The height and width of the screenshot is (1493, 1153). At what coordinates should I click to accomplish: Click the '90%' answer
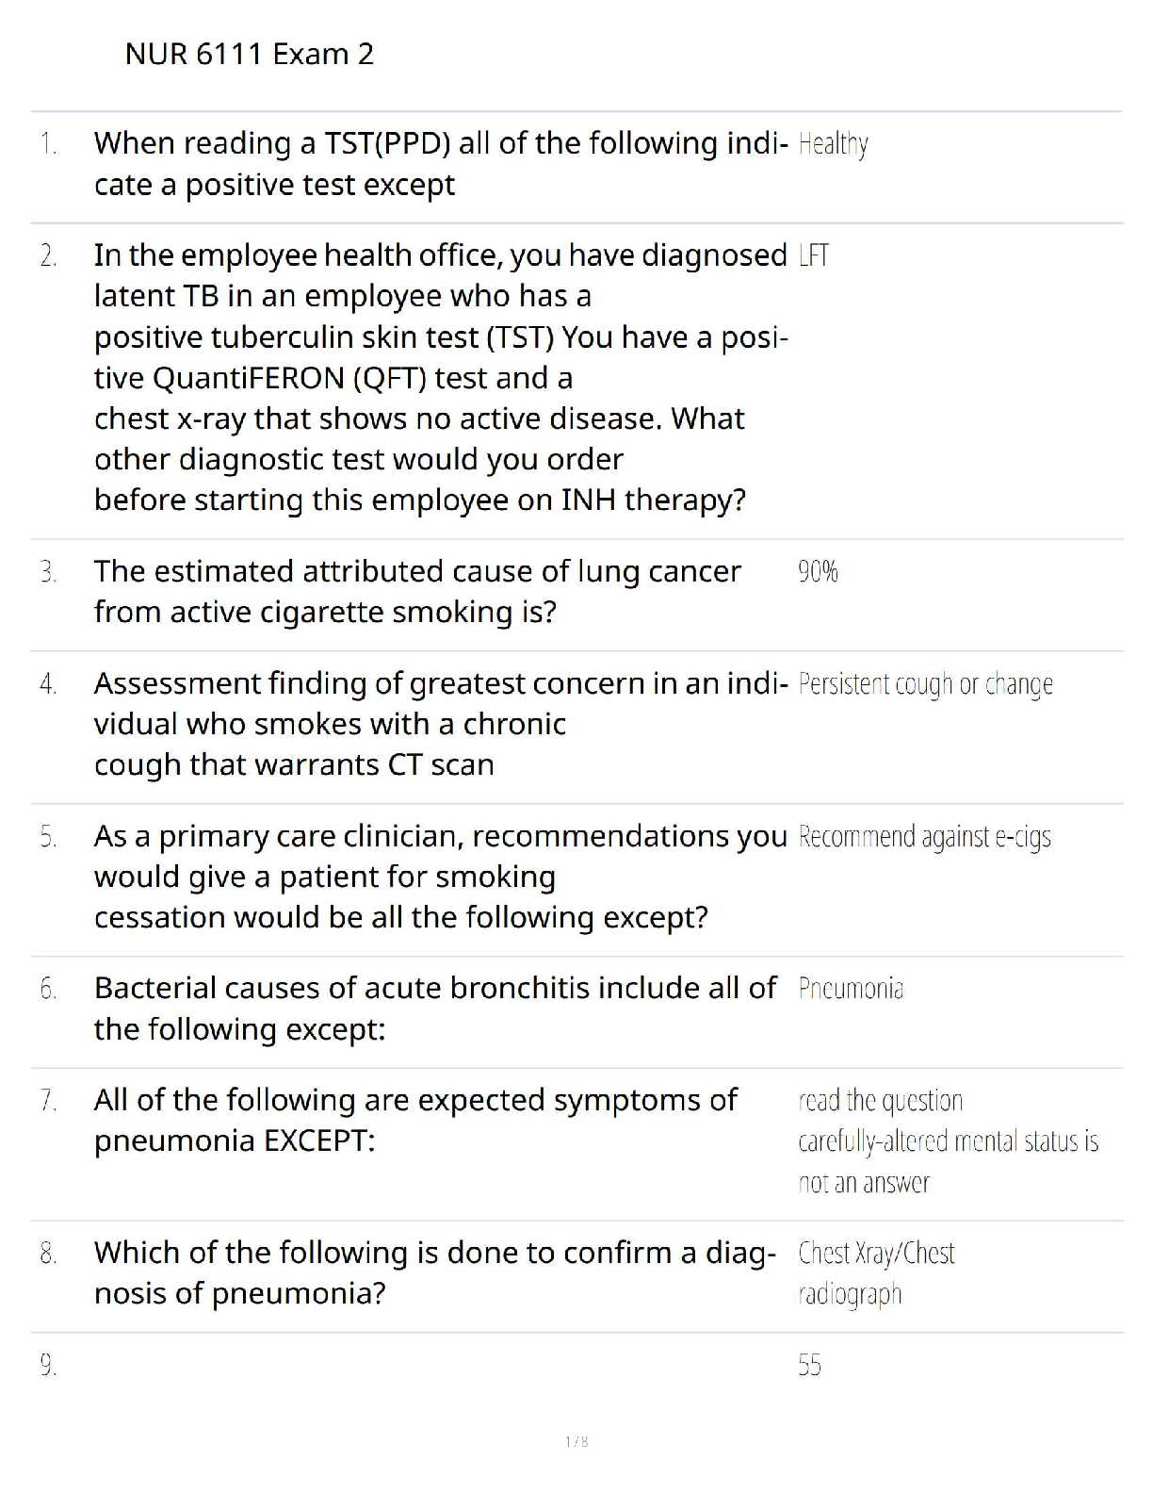pos(818,571)
